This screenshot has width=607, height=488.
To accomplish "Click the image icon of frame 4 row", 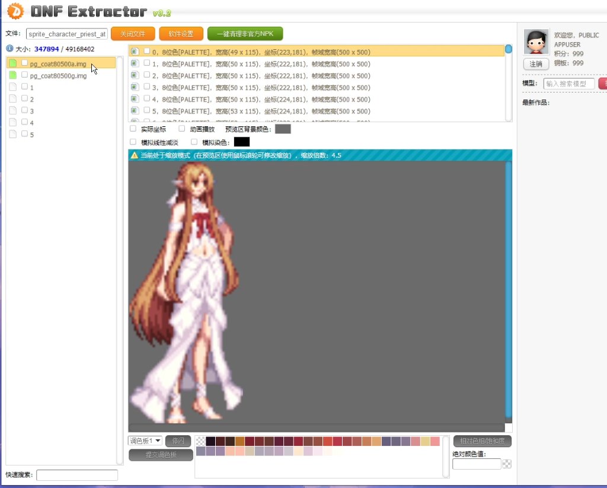I will pyautogui.click(x=135, y=99).
